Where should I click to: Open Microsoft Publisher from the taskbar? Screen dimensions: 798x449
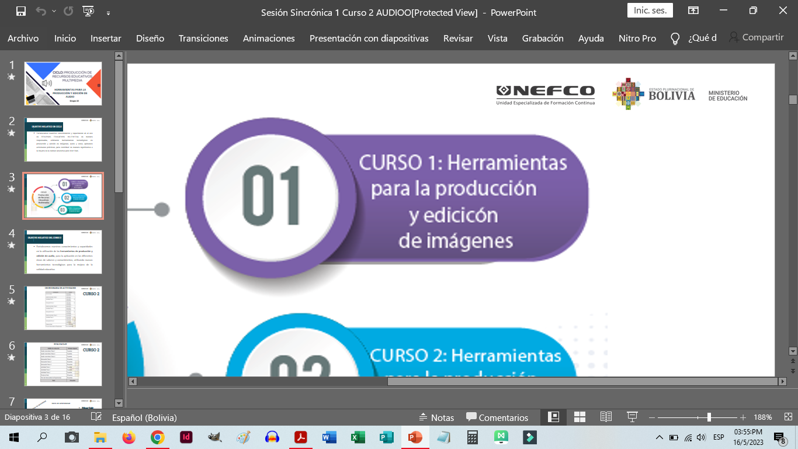tap(387, 437)
